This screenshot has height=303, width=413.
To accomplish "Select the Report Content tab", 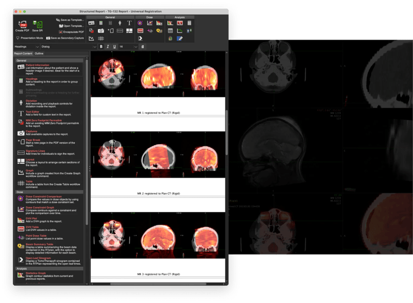I will click(x=23, y=53).
